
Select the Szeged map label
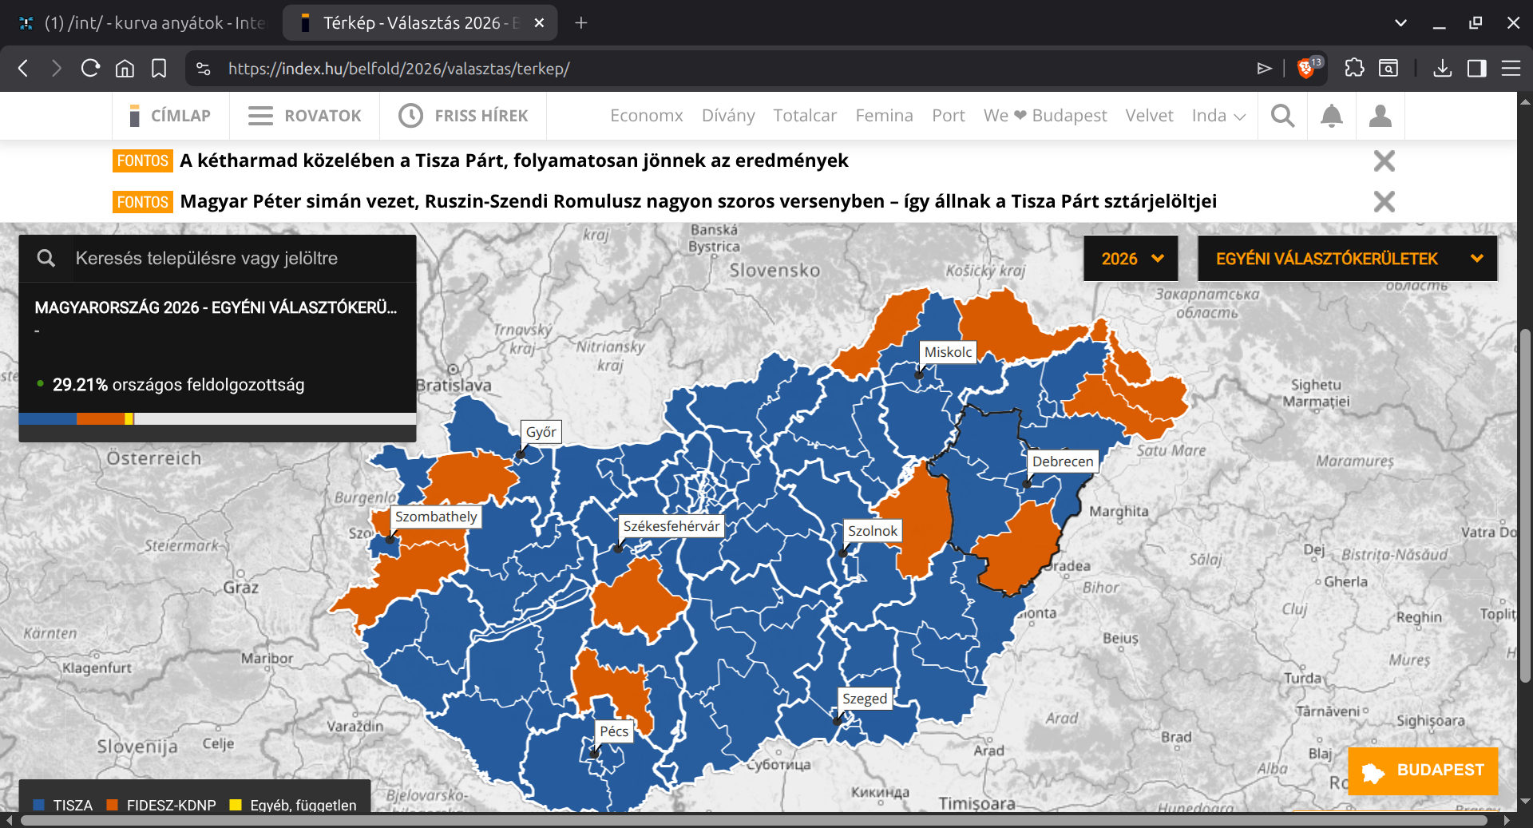(x=865, y=699)
